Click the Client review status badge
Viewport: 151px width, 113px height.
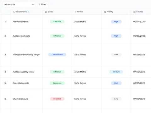click(57, 55)
